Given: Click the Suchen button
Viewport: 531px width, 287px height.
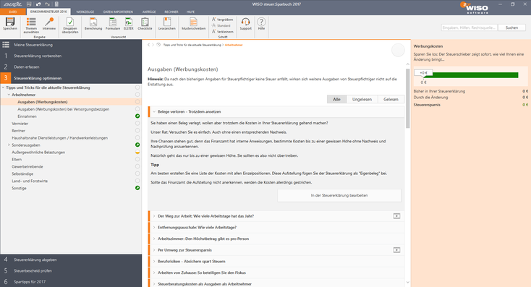Looking at the screenshot, I should 511,27.
